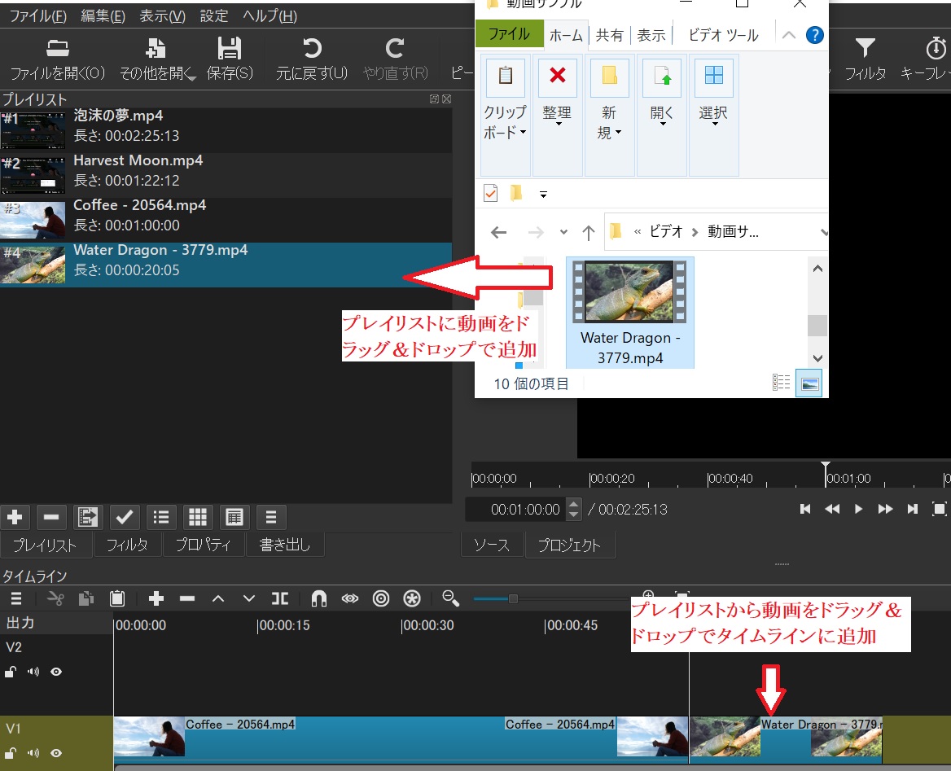Play the video with play button
Viewport: 951px width, 771px height.
pyautogui.click(x=858, y=509)
